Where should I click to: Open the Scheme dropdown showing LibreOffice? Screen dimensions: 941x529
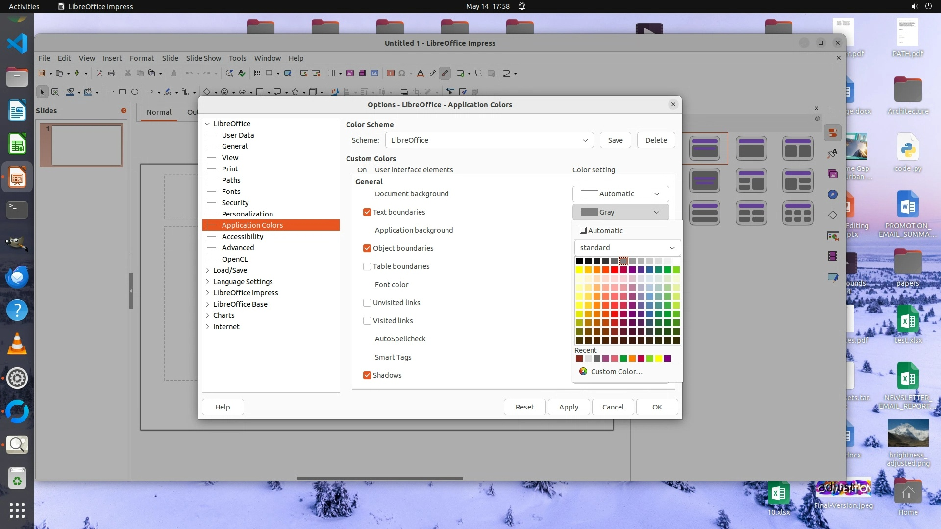(489, 140)
